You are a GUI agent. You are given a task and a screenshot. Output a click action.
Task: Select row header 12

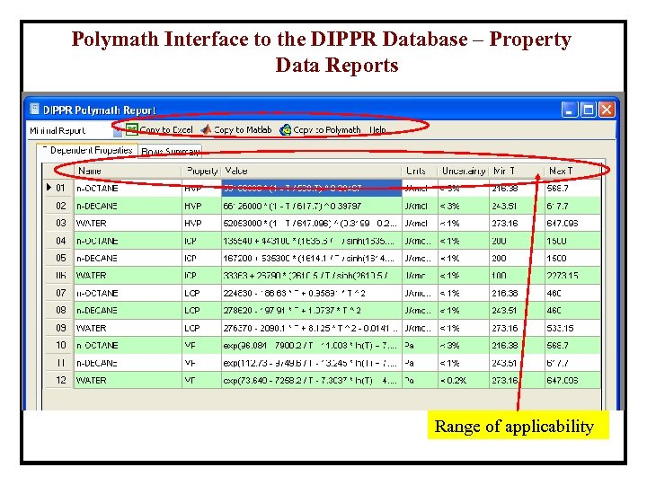58,380
